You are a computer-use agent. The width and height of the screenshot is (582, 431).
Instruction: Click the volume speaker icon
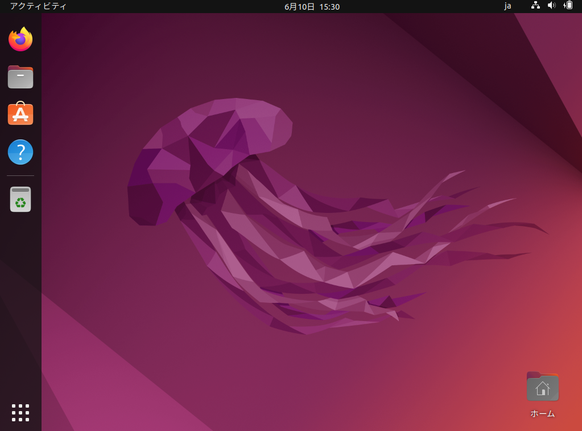552,5
